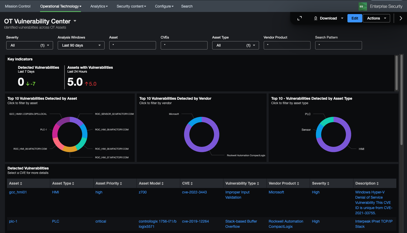The image size is (407, 233).
Task: Click the Vendor Product filter input field
Action: pyautogui.click(x=287, y=45)
